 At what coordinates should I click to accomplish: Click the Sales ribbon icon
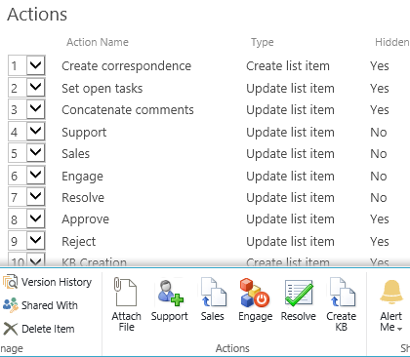pyautogui.click(x=213, y=292)
